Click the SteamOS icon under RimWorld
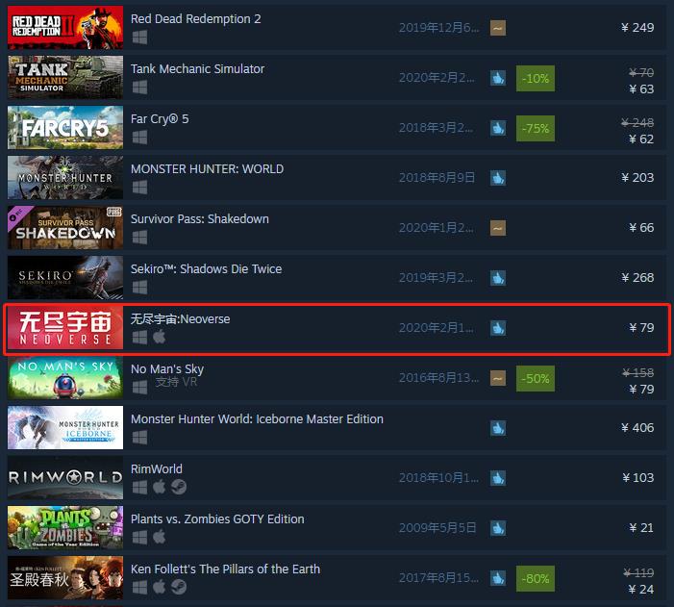 (179, 487)
